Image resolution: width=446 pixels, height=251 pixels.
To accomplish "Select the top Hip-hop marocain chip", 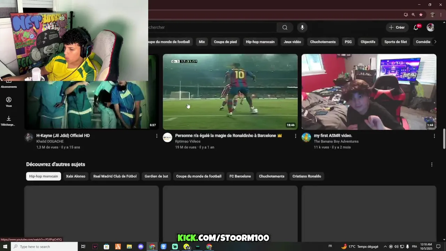I will coord(260,42).
